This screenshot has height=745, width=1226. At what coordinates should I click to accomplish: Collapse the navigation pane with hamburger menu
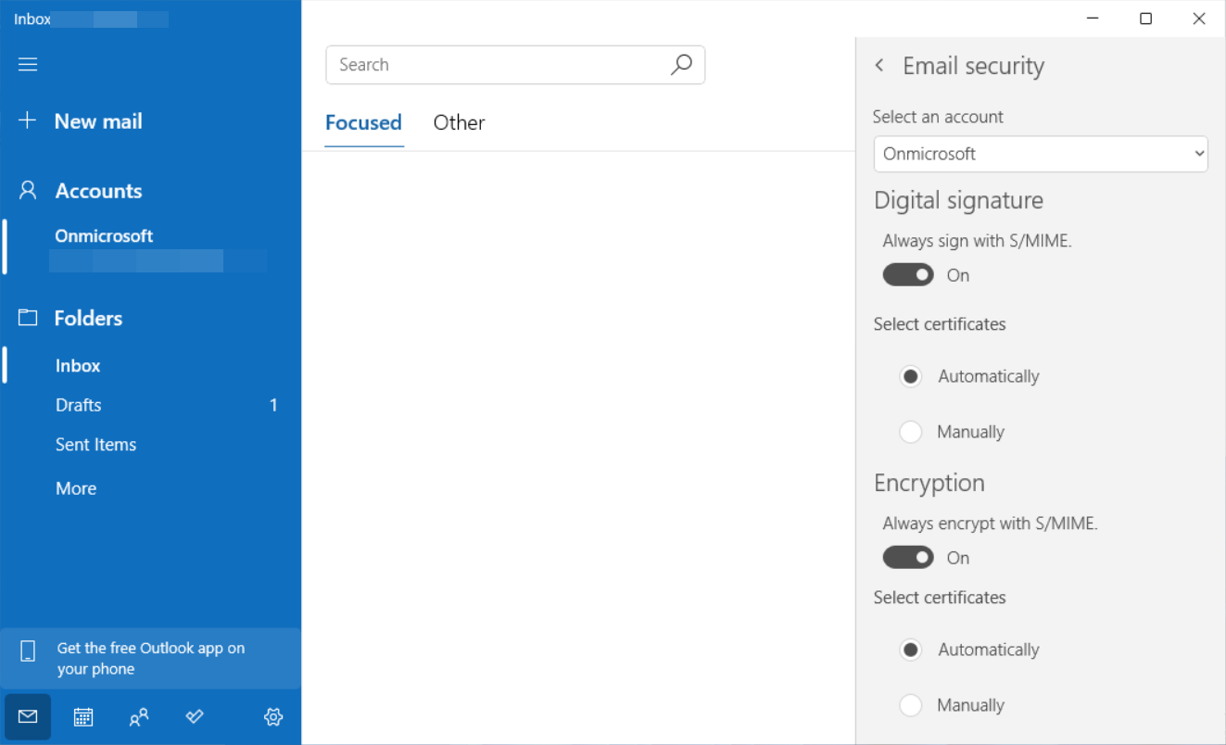click(27, 64)
